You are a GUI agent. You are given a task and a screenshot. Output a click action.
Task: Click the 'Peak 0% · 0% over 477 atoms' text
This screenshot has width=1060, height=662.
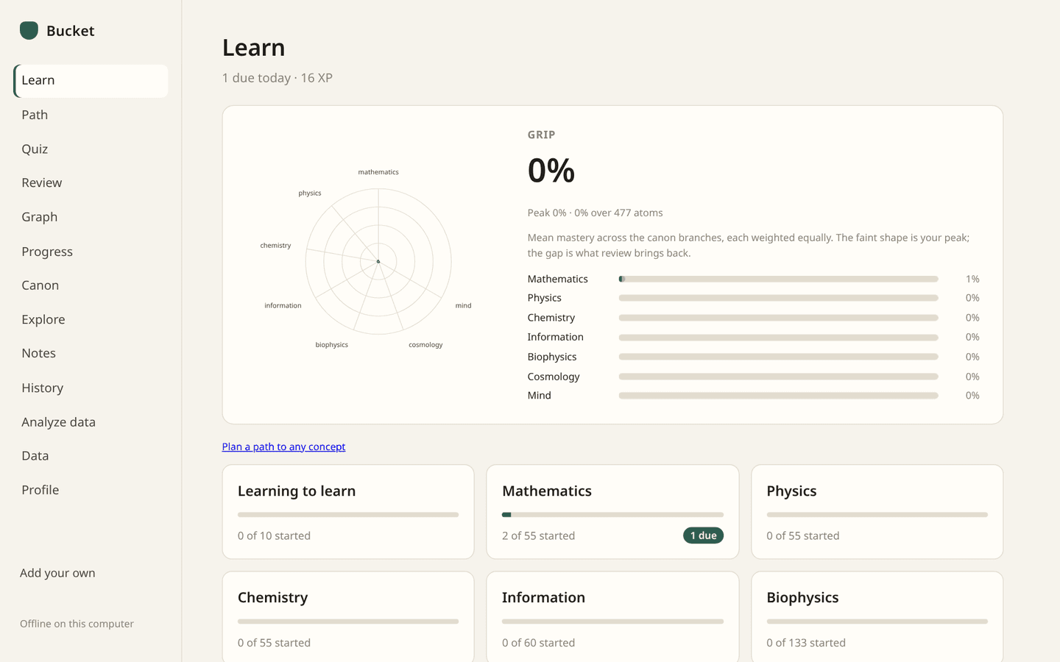(595, 213)
